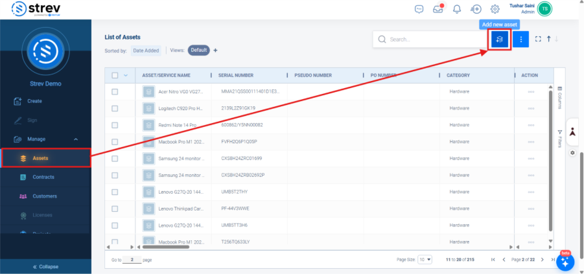This screenshot has width=584, height=274.
Task: Collapse the Manage section in sidebar
Action: coord(76,139)
